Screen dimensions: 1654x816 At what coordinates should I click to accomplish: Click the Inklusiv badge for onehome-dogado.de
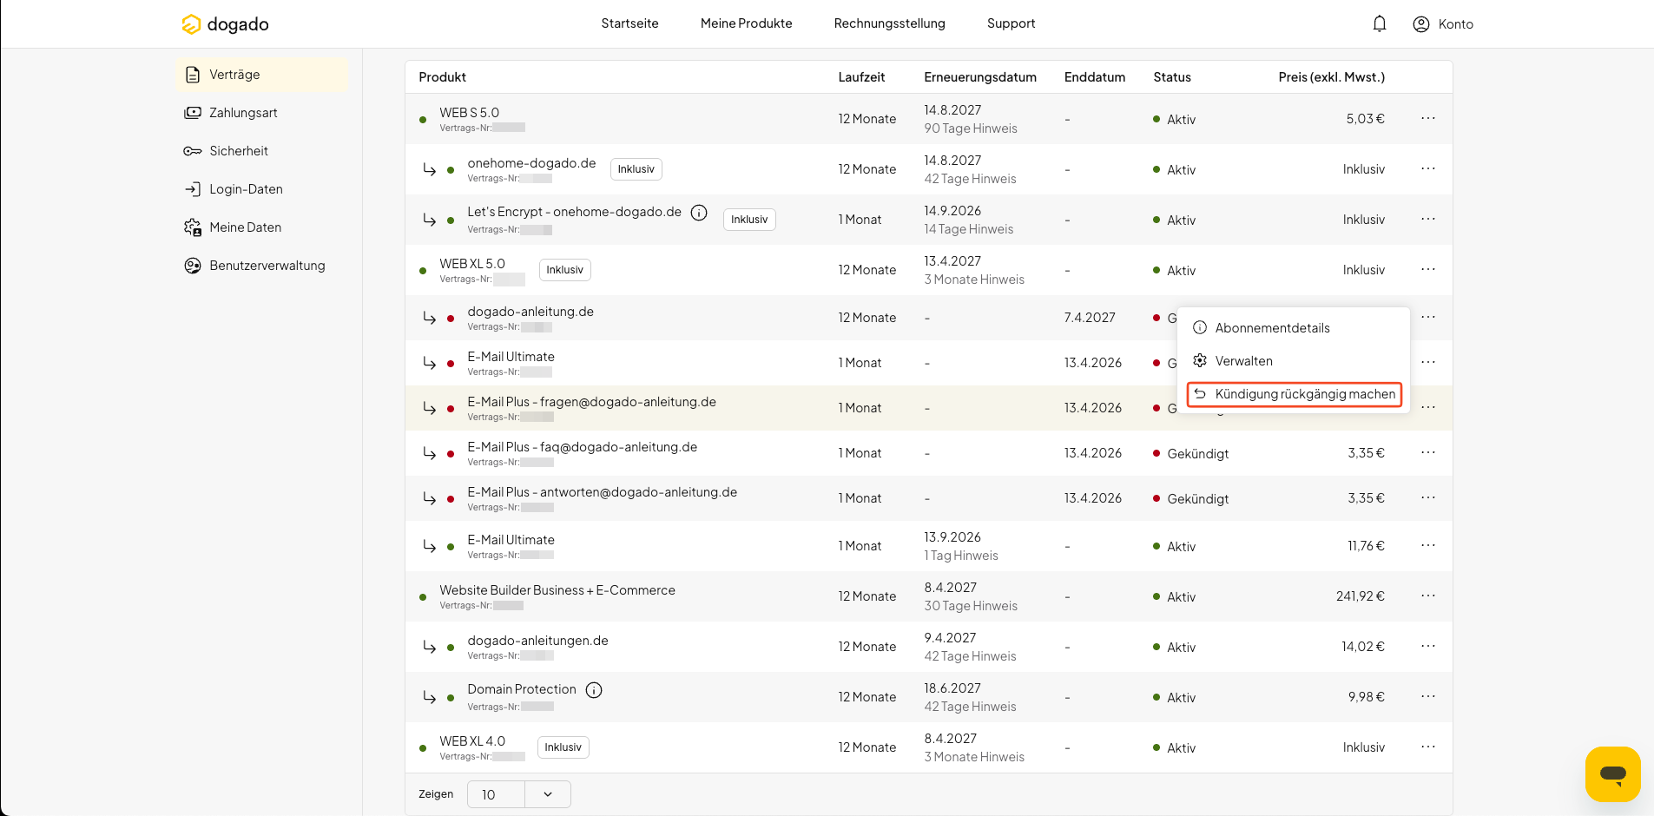pos(636,169)
